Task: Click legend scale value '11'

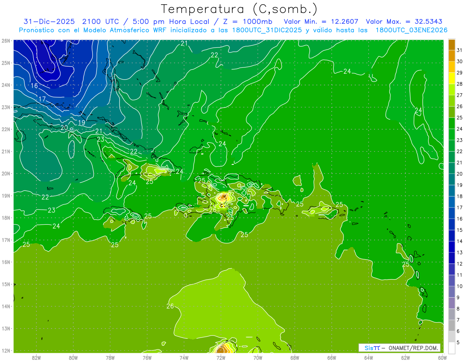Action: 460,275
